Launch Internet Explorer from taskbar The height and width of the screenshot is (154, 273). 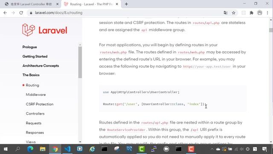coord(92,149)
